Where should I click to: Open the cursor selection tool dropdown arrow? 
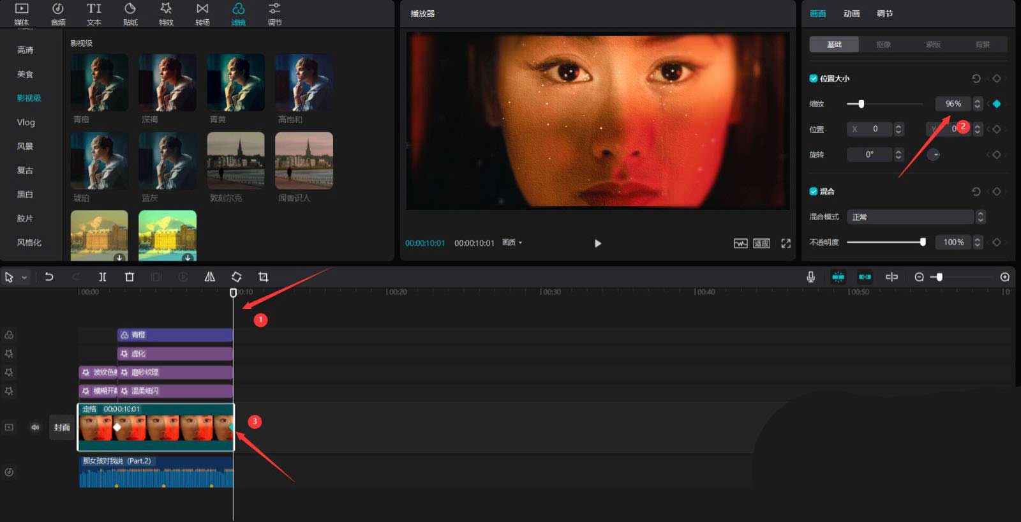click(24, 278)
